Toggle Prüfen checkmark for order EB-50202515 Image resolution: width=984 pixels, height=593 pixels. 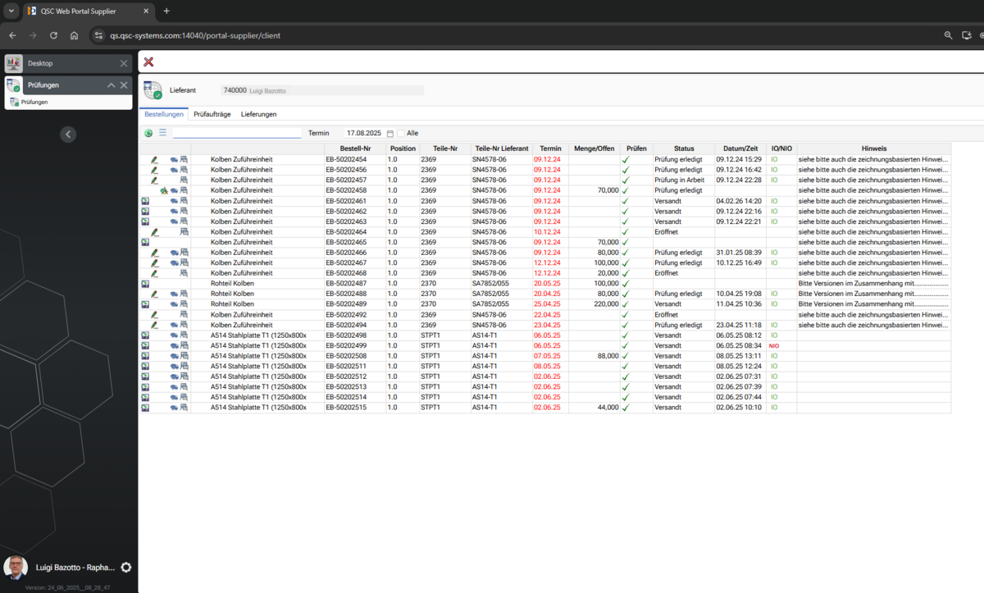click(626, 408)
